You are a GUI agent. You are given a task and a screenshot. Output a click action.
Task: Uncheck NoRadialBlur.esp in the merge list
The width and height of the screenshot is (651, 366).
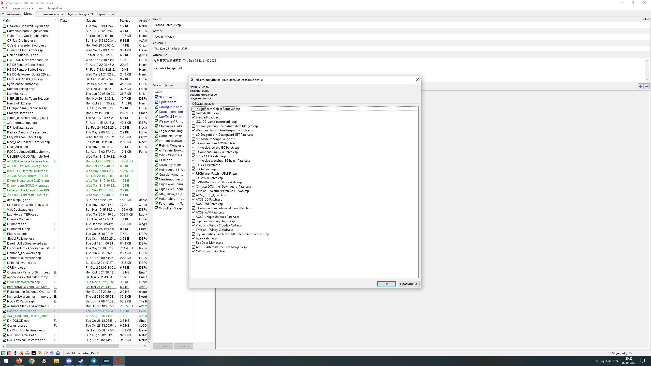(x=194, y=113)
